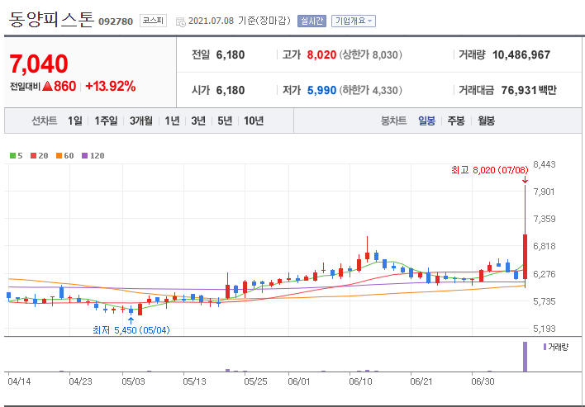
Task: Click the 최저 5,450 (05/04) chart marker
Action: click(131, 330)
